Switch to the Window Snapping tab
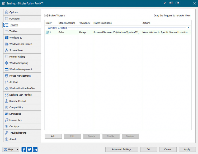The image size is (198, 154). tap(18, 63)
